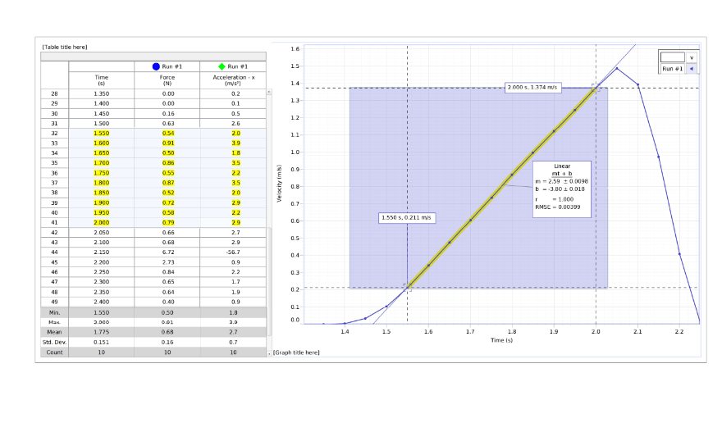Select row number 49 in the table
Viewport: 722px width, 432px height.
(x=54, y=302)
